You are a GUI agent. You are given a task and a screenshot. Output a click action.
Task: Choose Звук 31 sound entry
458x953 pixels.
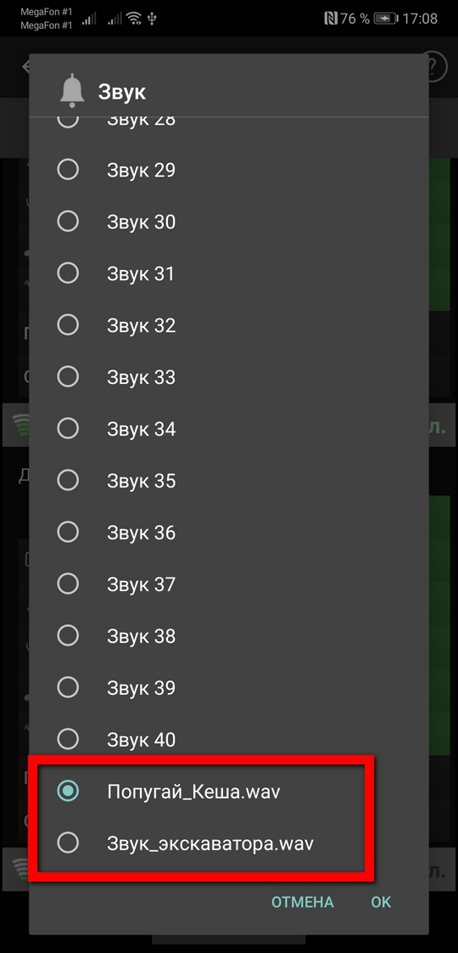[229, 273]
